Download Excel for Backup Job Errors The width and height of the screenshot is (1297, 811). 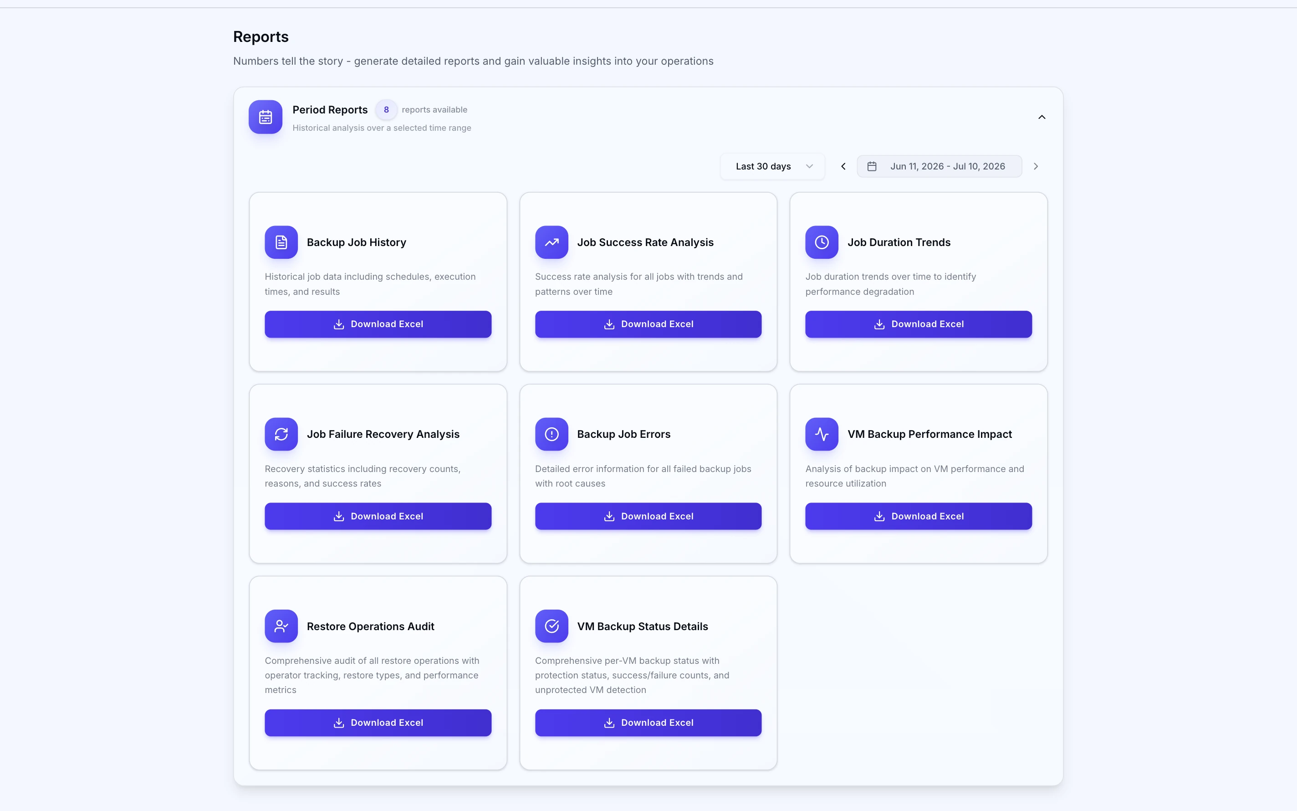648,516
